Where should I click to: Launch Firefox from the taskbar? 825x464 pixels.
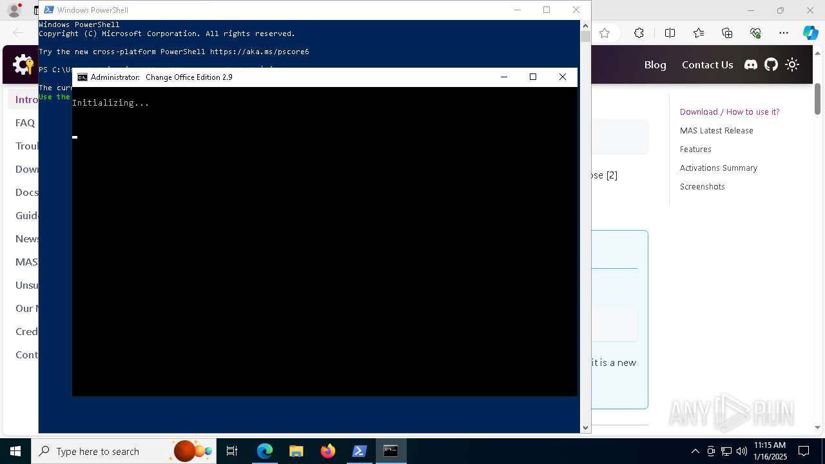coord(328,451)
